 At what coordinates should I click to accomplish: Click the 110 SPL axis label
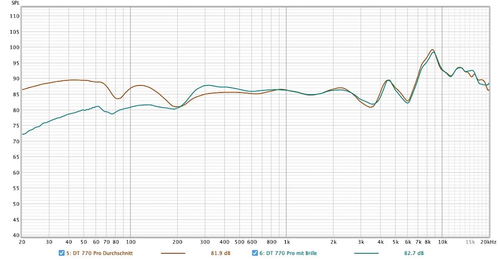point(15,16)
